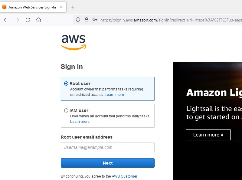
Task: Open the AWS Customer agreement link
Action: [125, 176]
